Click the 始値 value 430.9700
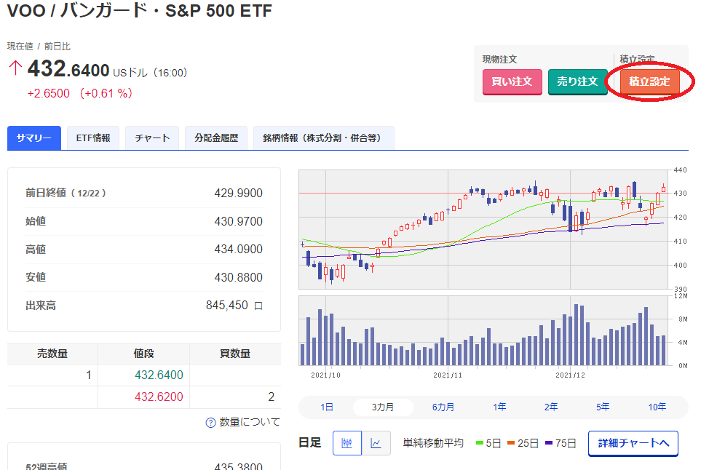Screen dimensions: 709x470 pyautogui.click(x=238, y=221)
